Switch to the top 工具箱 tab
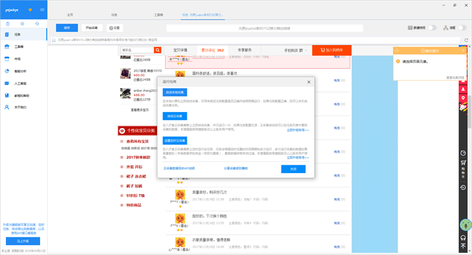The width and height of the screenshot is (472, 255). 158,14
